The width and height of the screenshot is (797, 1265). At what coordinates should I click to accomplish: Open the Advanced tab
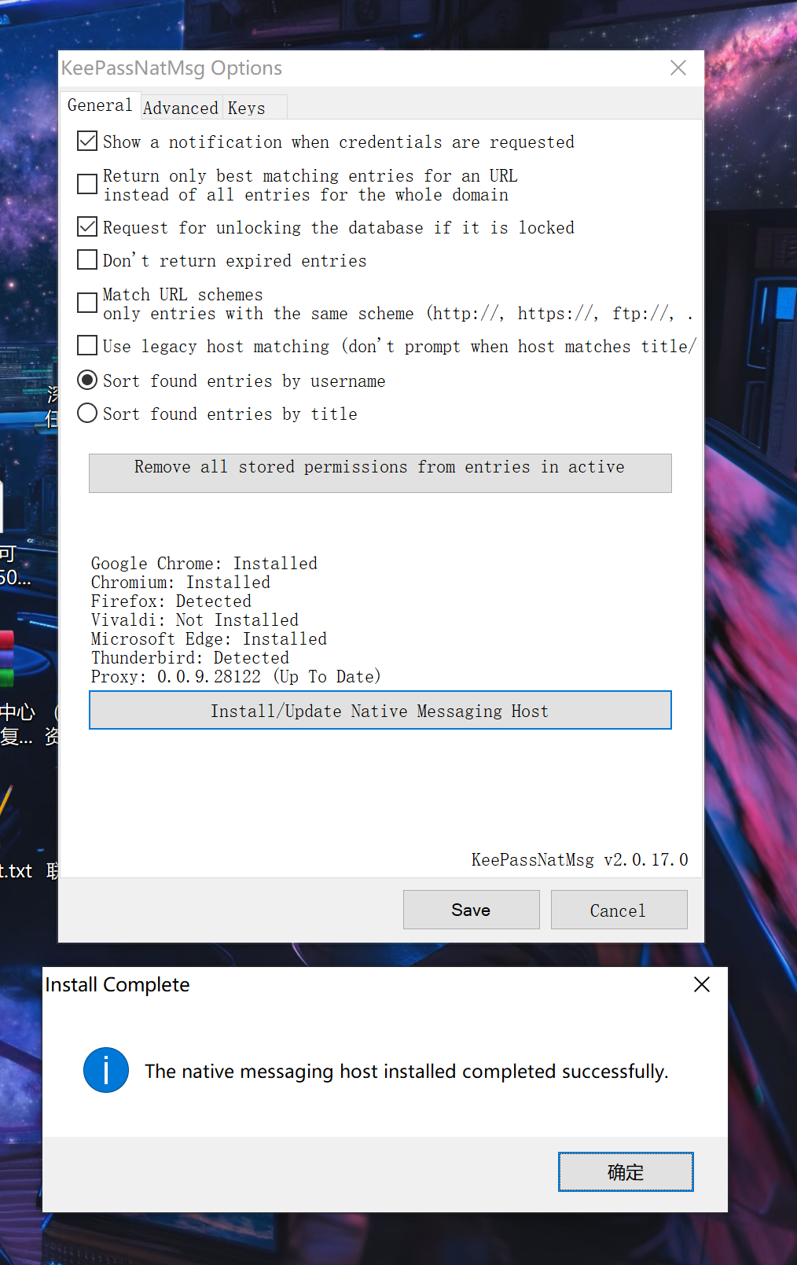point(181,108)
